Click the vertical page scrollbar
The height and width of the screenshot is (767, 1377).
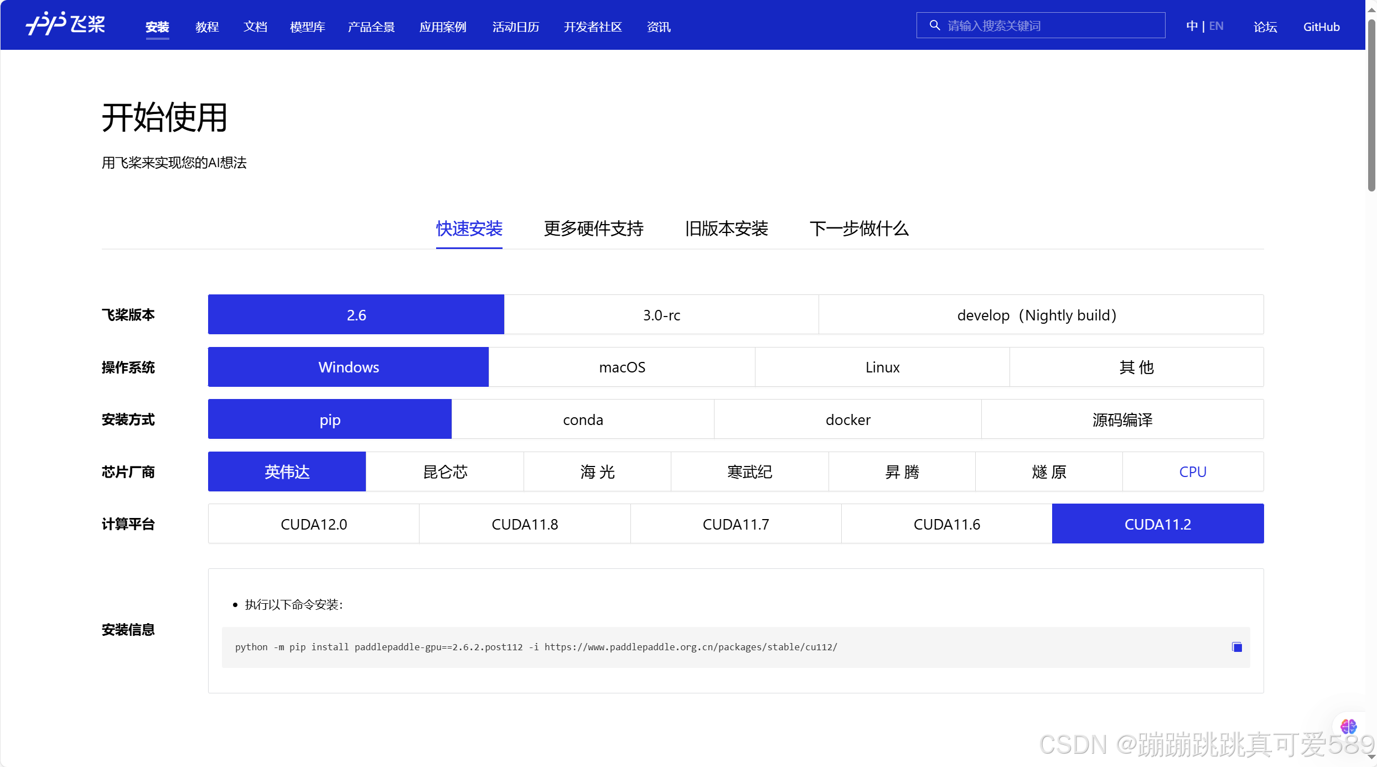point(1371,105)
